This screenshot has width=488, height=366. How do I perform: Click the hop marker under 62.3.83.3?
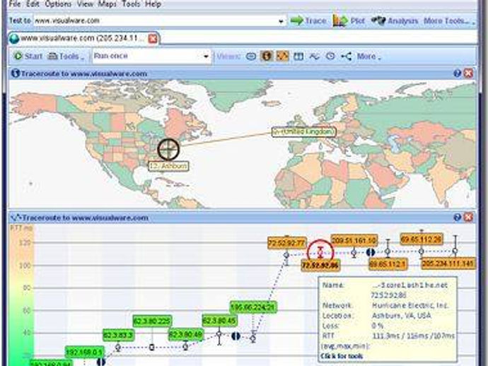click(117, 347)
